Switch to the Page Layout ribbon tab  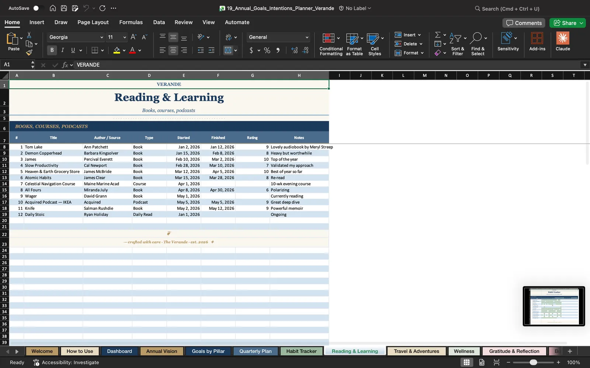[x=93, y=22]
